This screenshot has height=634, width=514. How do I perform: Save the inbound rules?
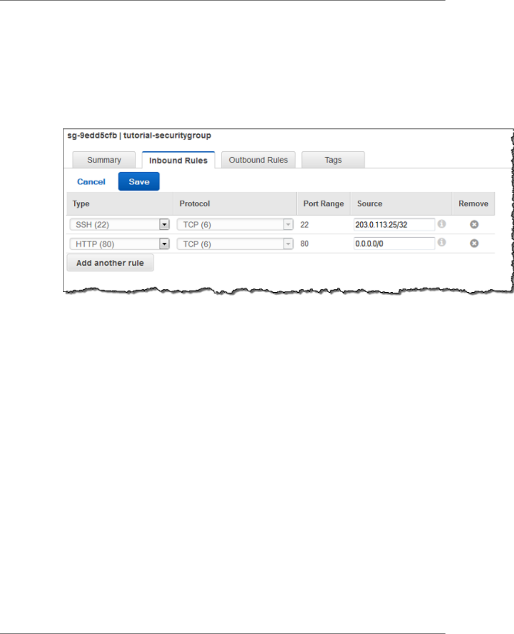pos(139,181)
